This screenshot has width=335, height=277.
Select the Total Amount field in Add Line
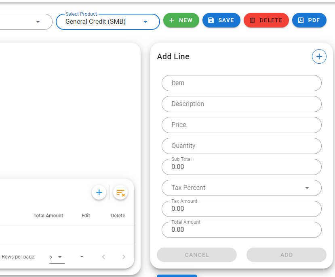[241, 230]
